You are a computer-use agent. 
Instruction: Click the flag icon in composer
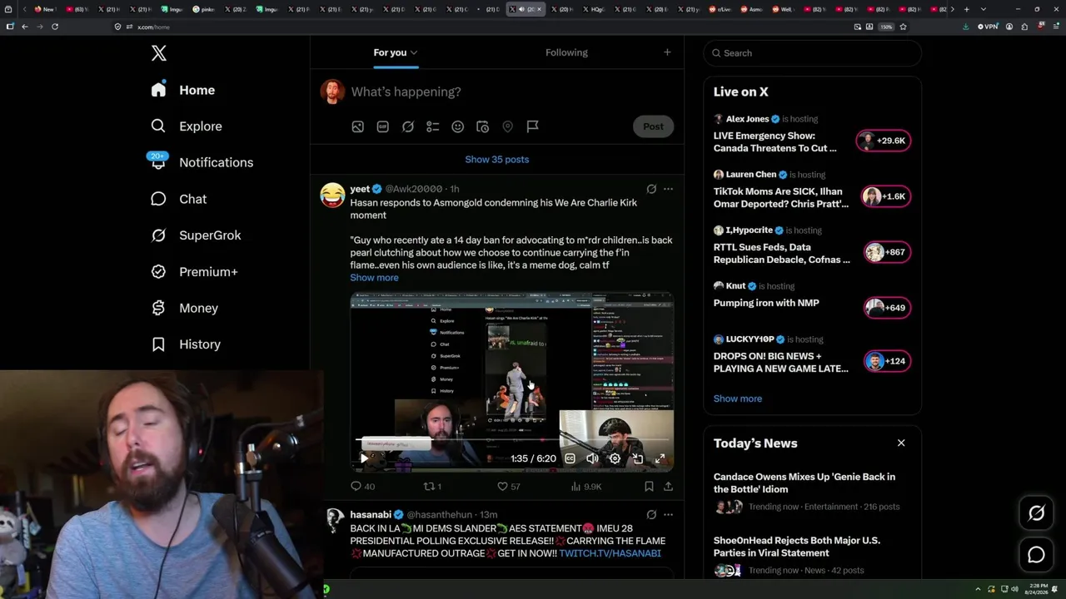(x=532, y=126)
